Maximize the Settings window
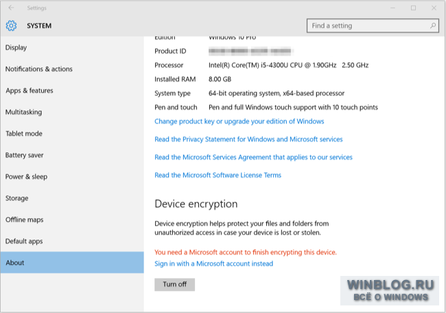446x313 pixels. [413, 8]
